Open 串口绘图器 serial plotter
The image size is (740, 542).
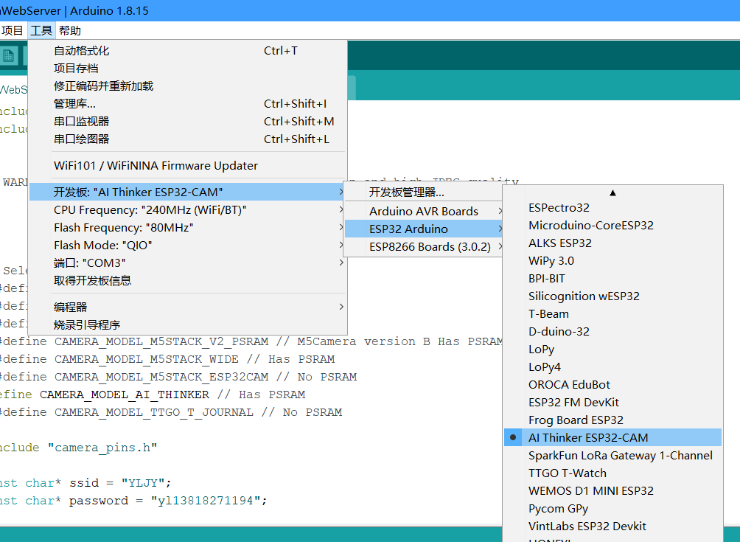[x=188, y=139]
